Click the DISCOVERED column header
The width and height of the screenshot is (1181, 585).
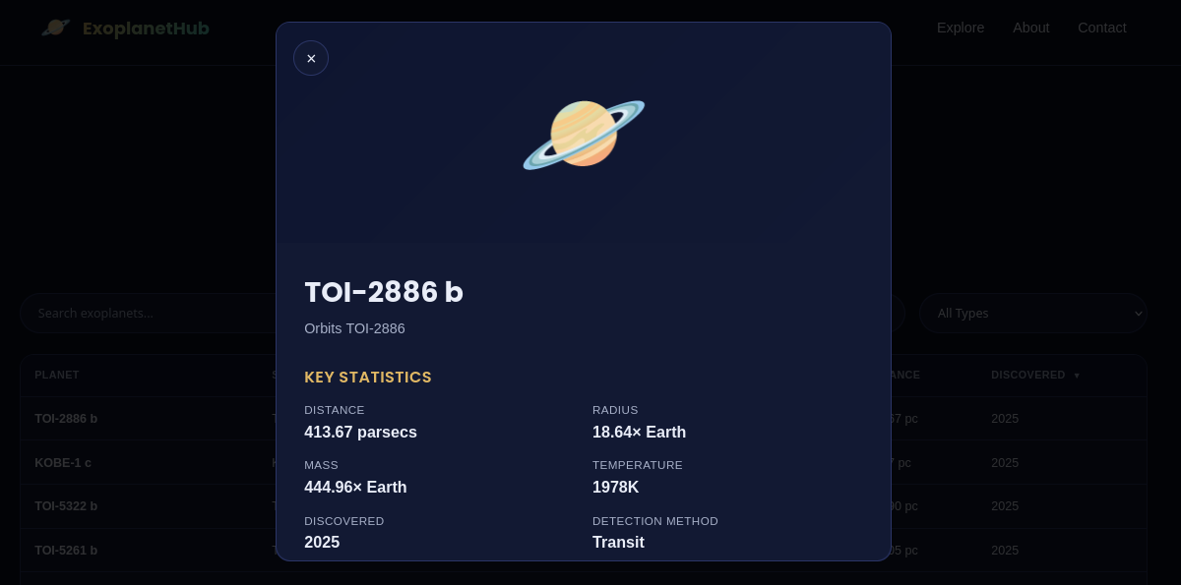pos(1027,376)
